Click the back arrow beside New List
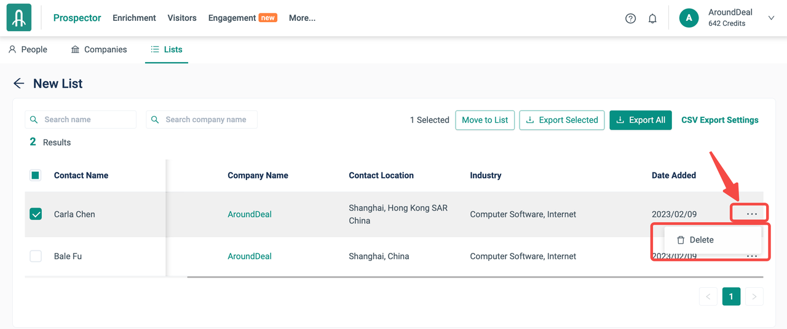Image resolution: width=787 pixels, height=329 pixels. [19, 83]
